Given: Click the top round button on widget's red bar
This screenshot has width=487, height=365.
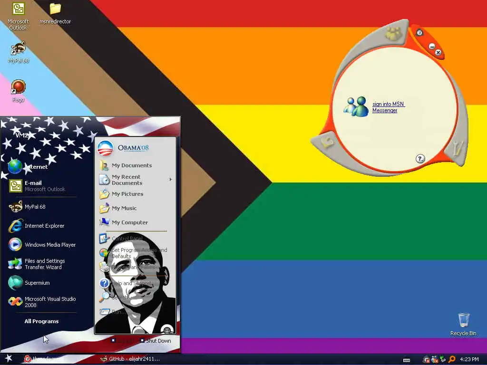Looking at the screenshot, I should coord(419,33).
